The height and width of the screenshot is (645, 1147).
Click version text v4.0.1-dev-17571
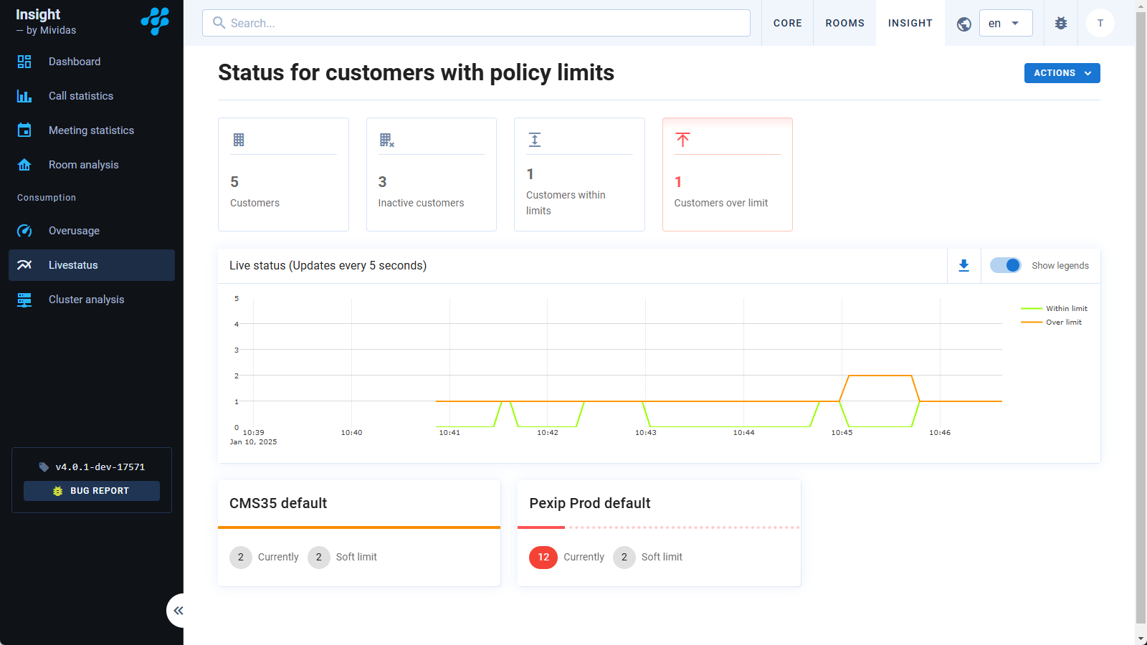pos(100,467)
